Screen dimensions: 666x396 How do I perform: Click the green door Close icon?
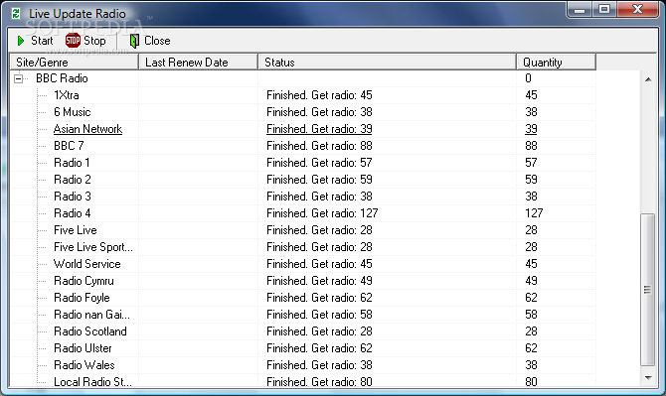(134, 41)
